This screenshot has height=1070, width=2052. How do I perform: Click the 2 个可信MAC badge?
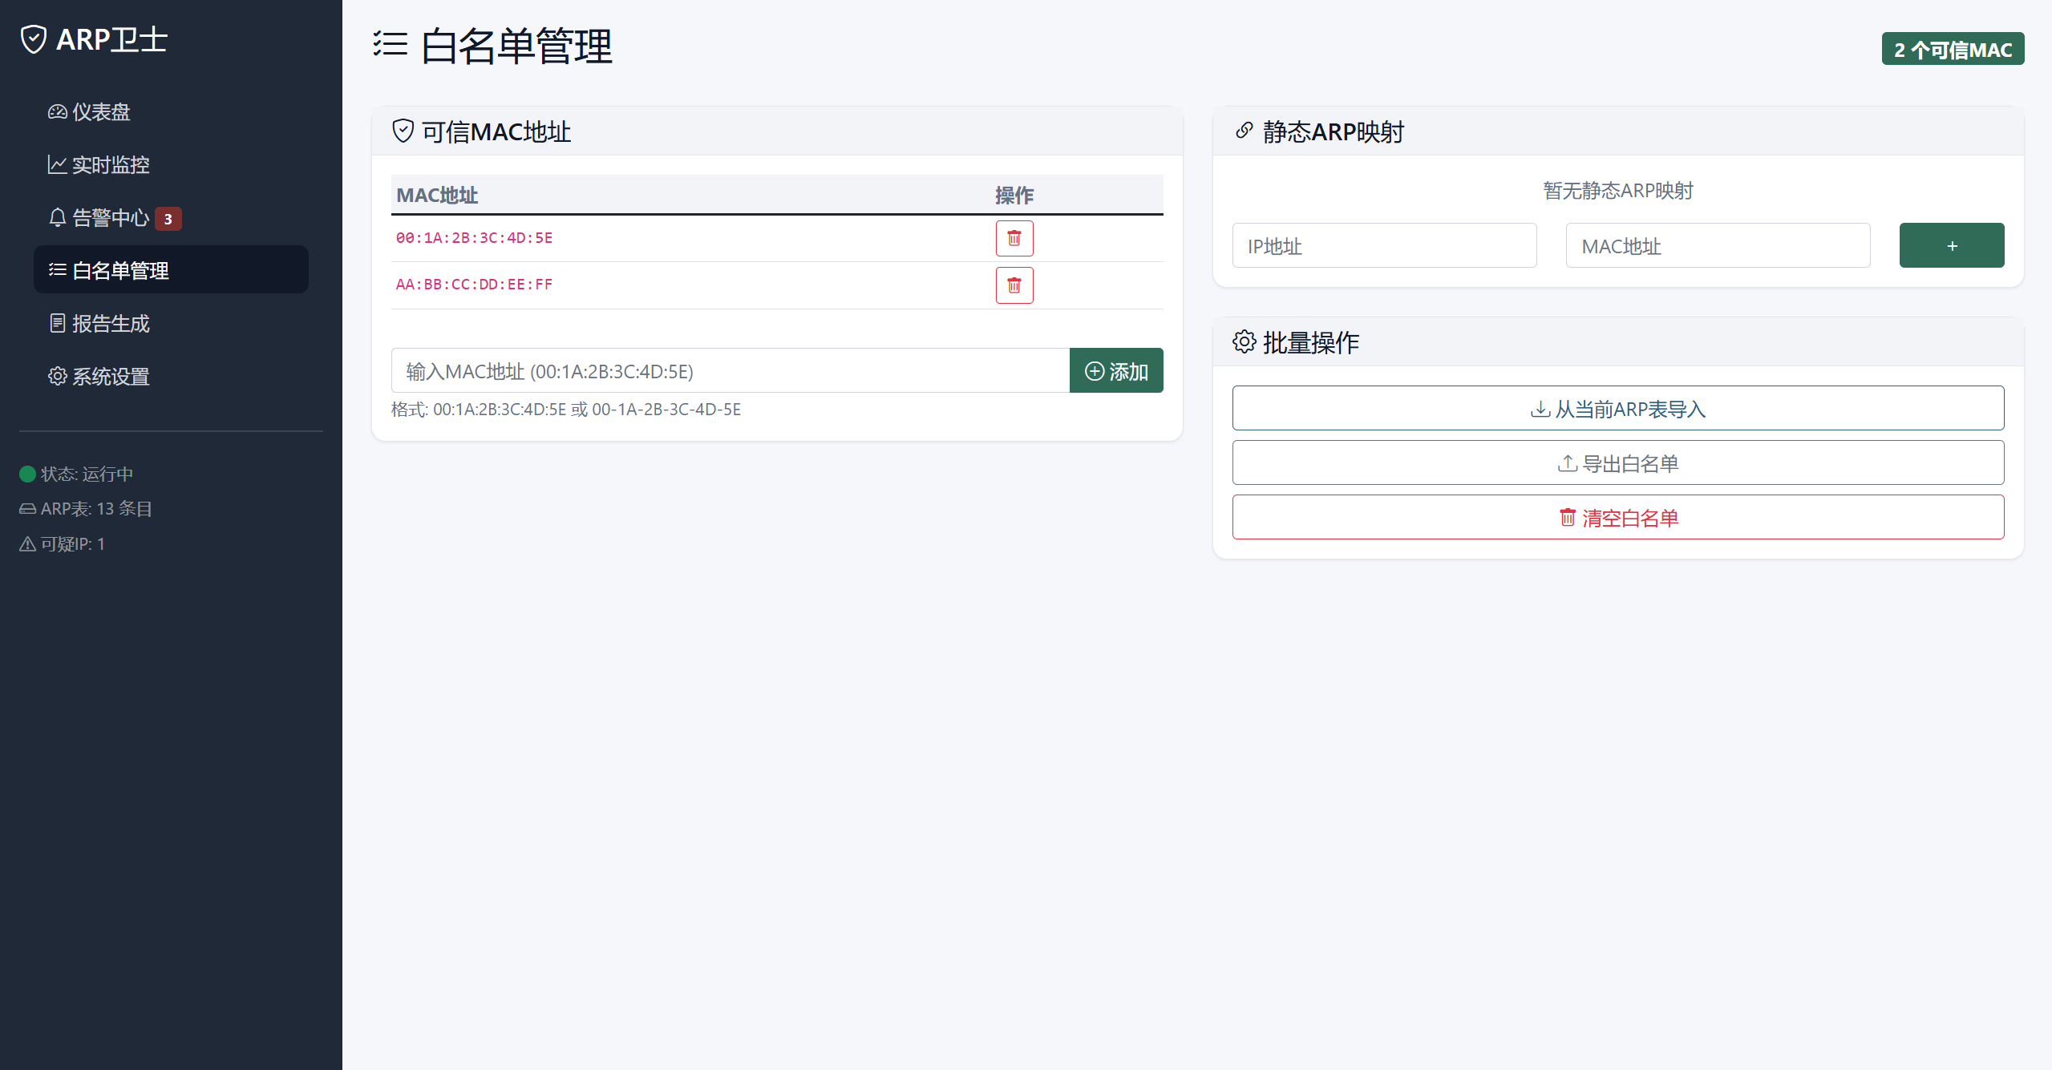coord(1952,50)
